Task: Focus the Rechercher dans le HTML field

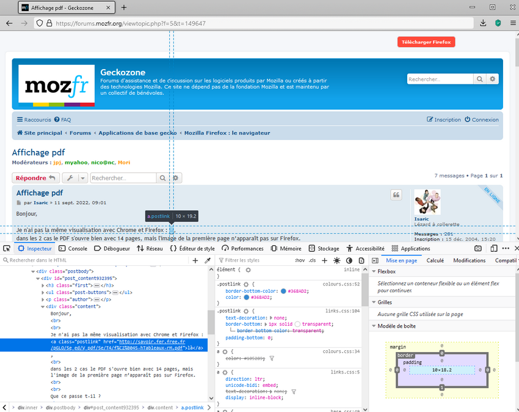Action: [x=96, y=260]
